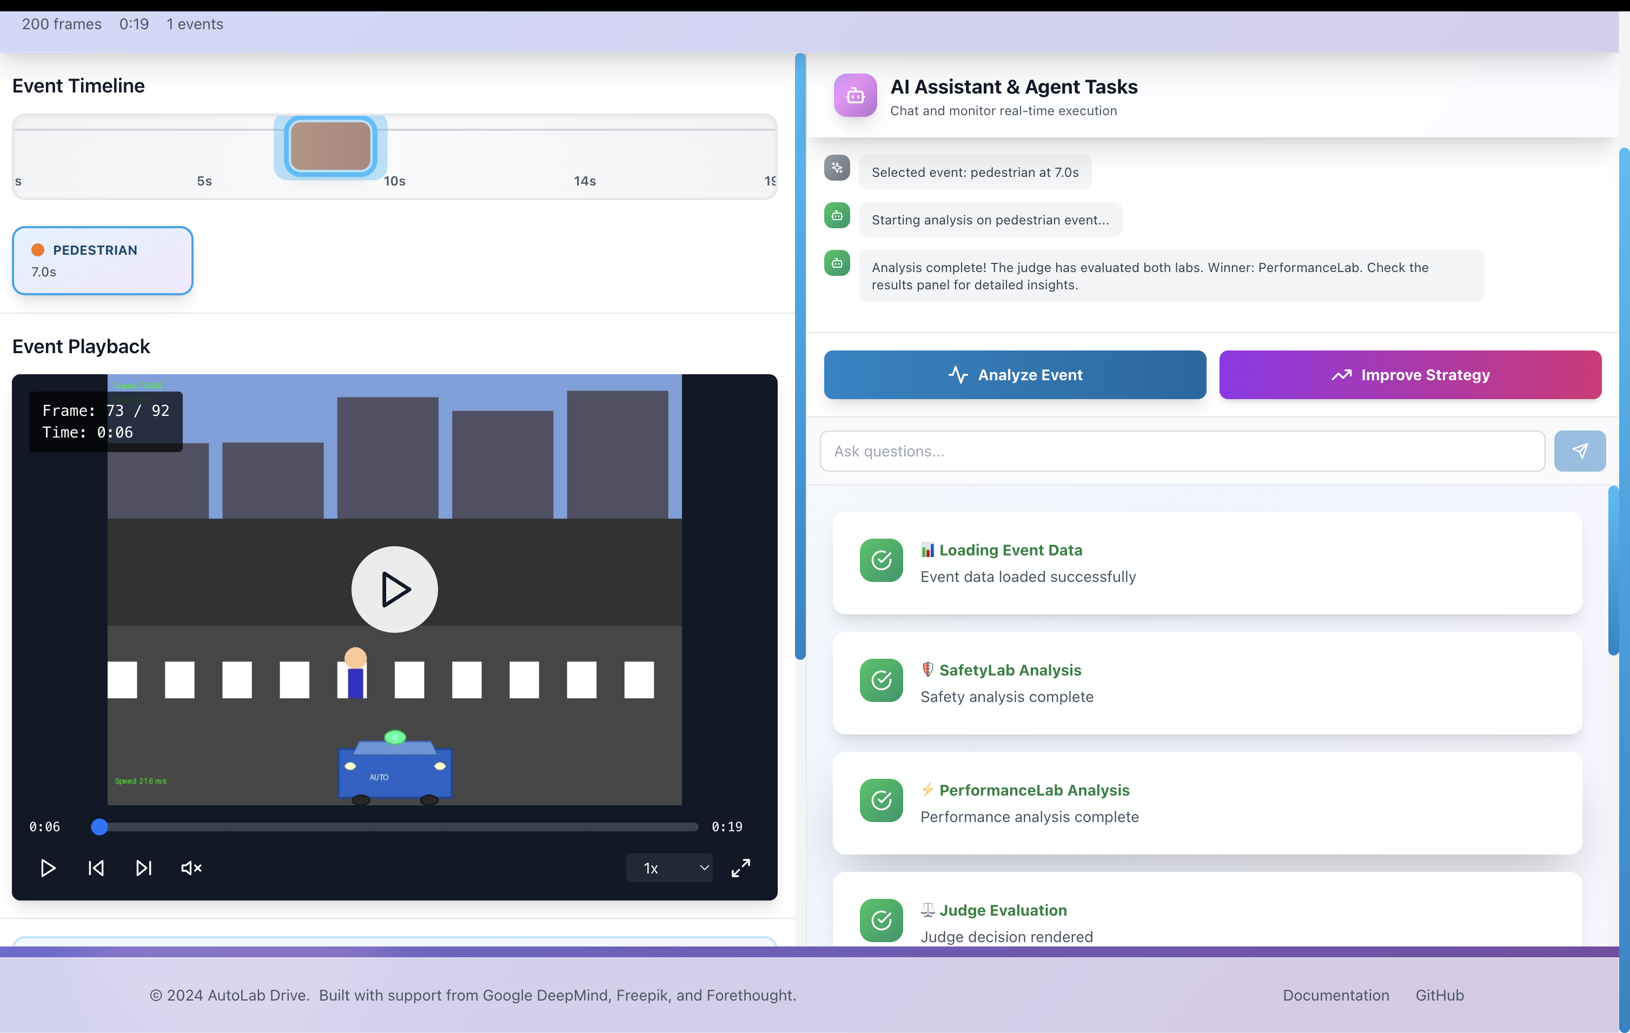Click the green checkmark beside PerformanceLab Analysis

880,800
